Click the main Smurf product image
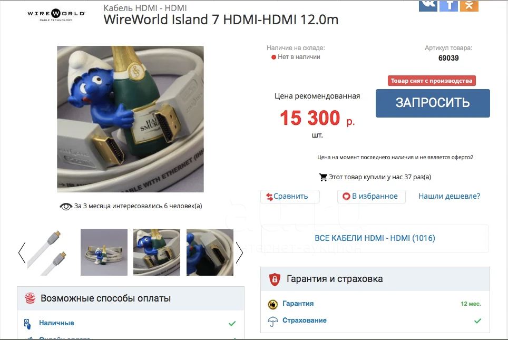508x340 pixels. click(x=130, y=119)
